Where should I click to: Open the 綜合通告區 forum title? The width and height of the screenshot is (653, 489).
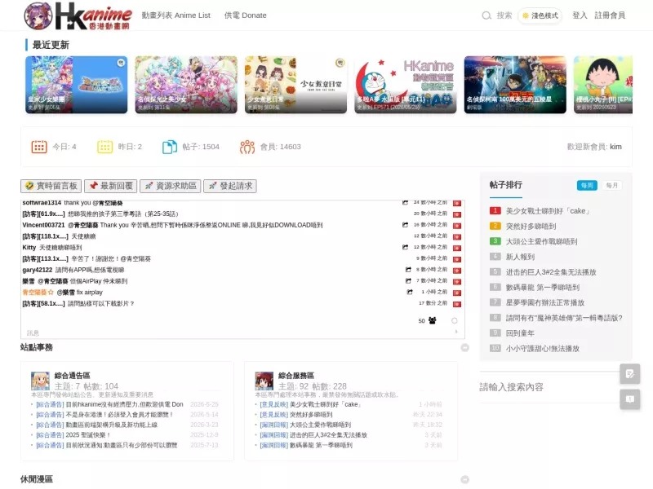pyautogui.click(x=72, y=376)
